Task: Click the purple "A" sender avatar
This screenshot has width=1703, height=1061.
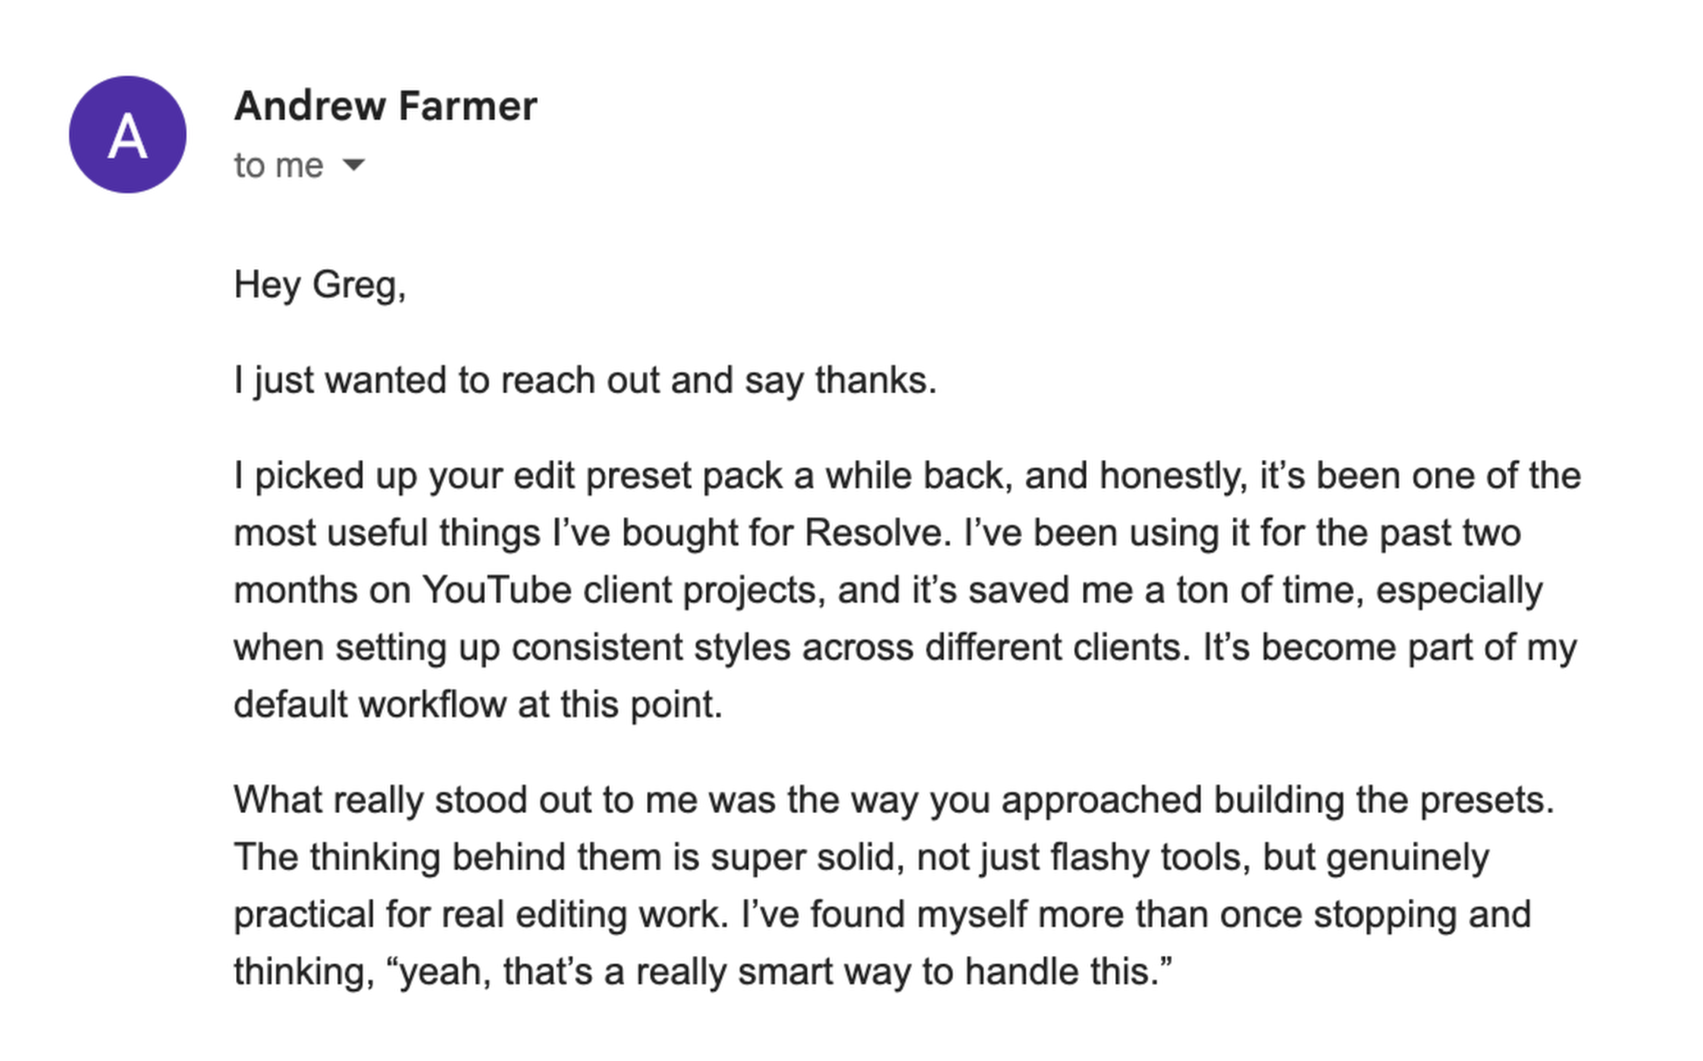Action: tap(128, 135)
